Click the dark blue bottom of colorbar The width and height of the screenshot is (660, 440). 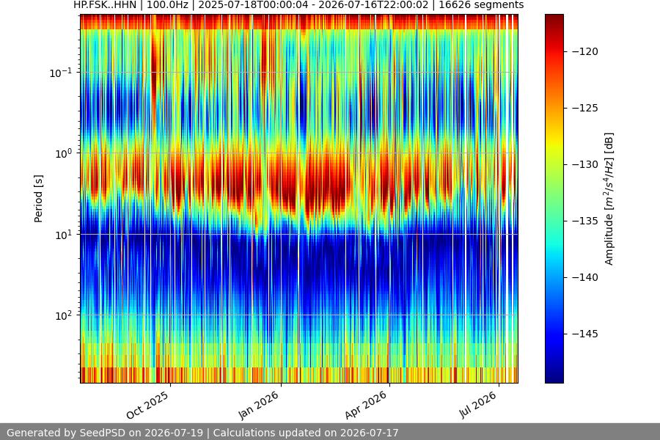554,377
